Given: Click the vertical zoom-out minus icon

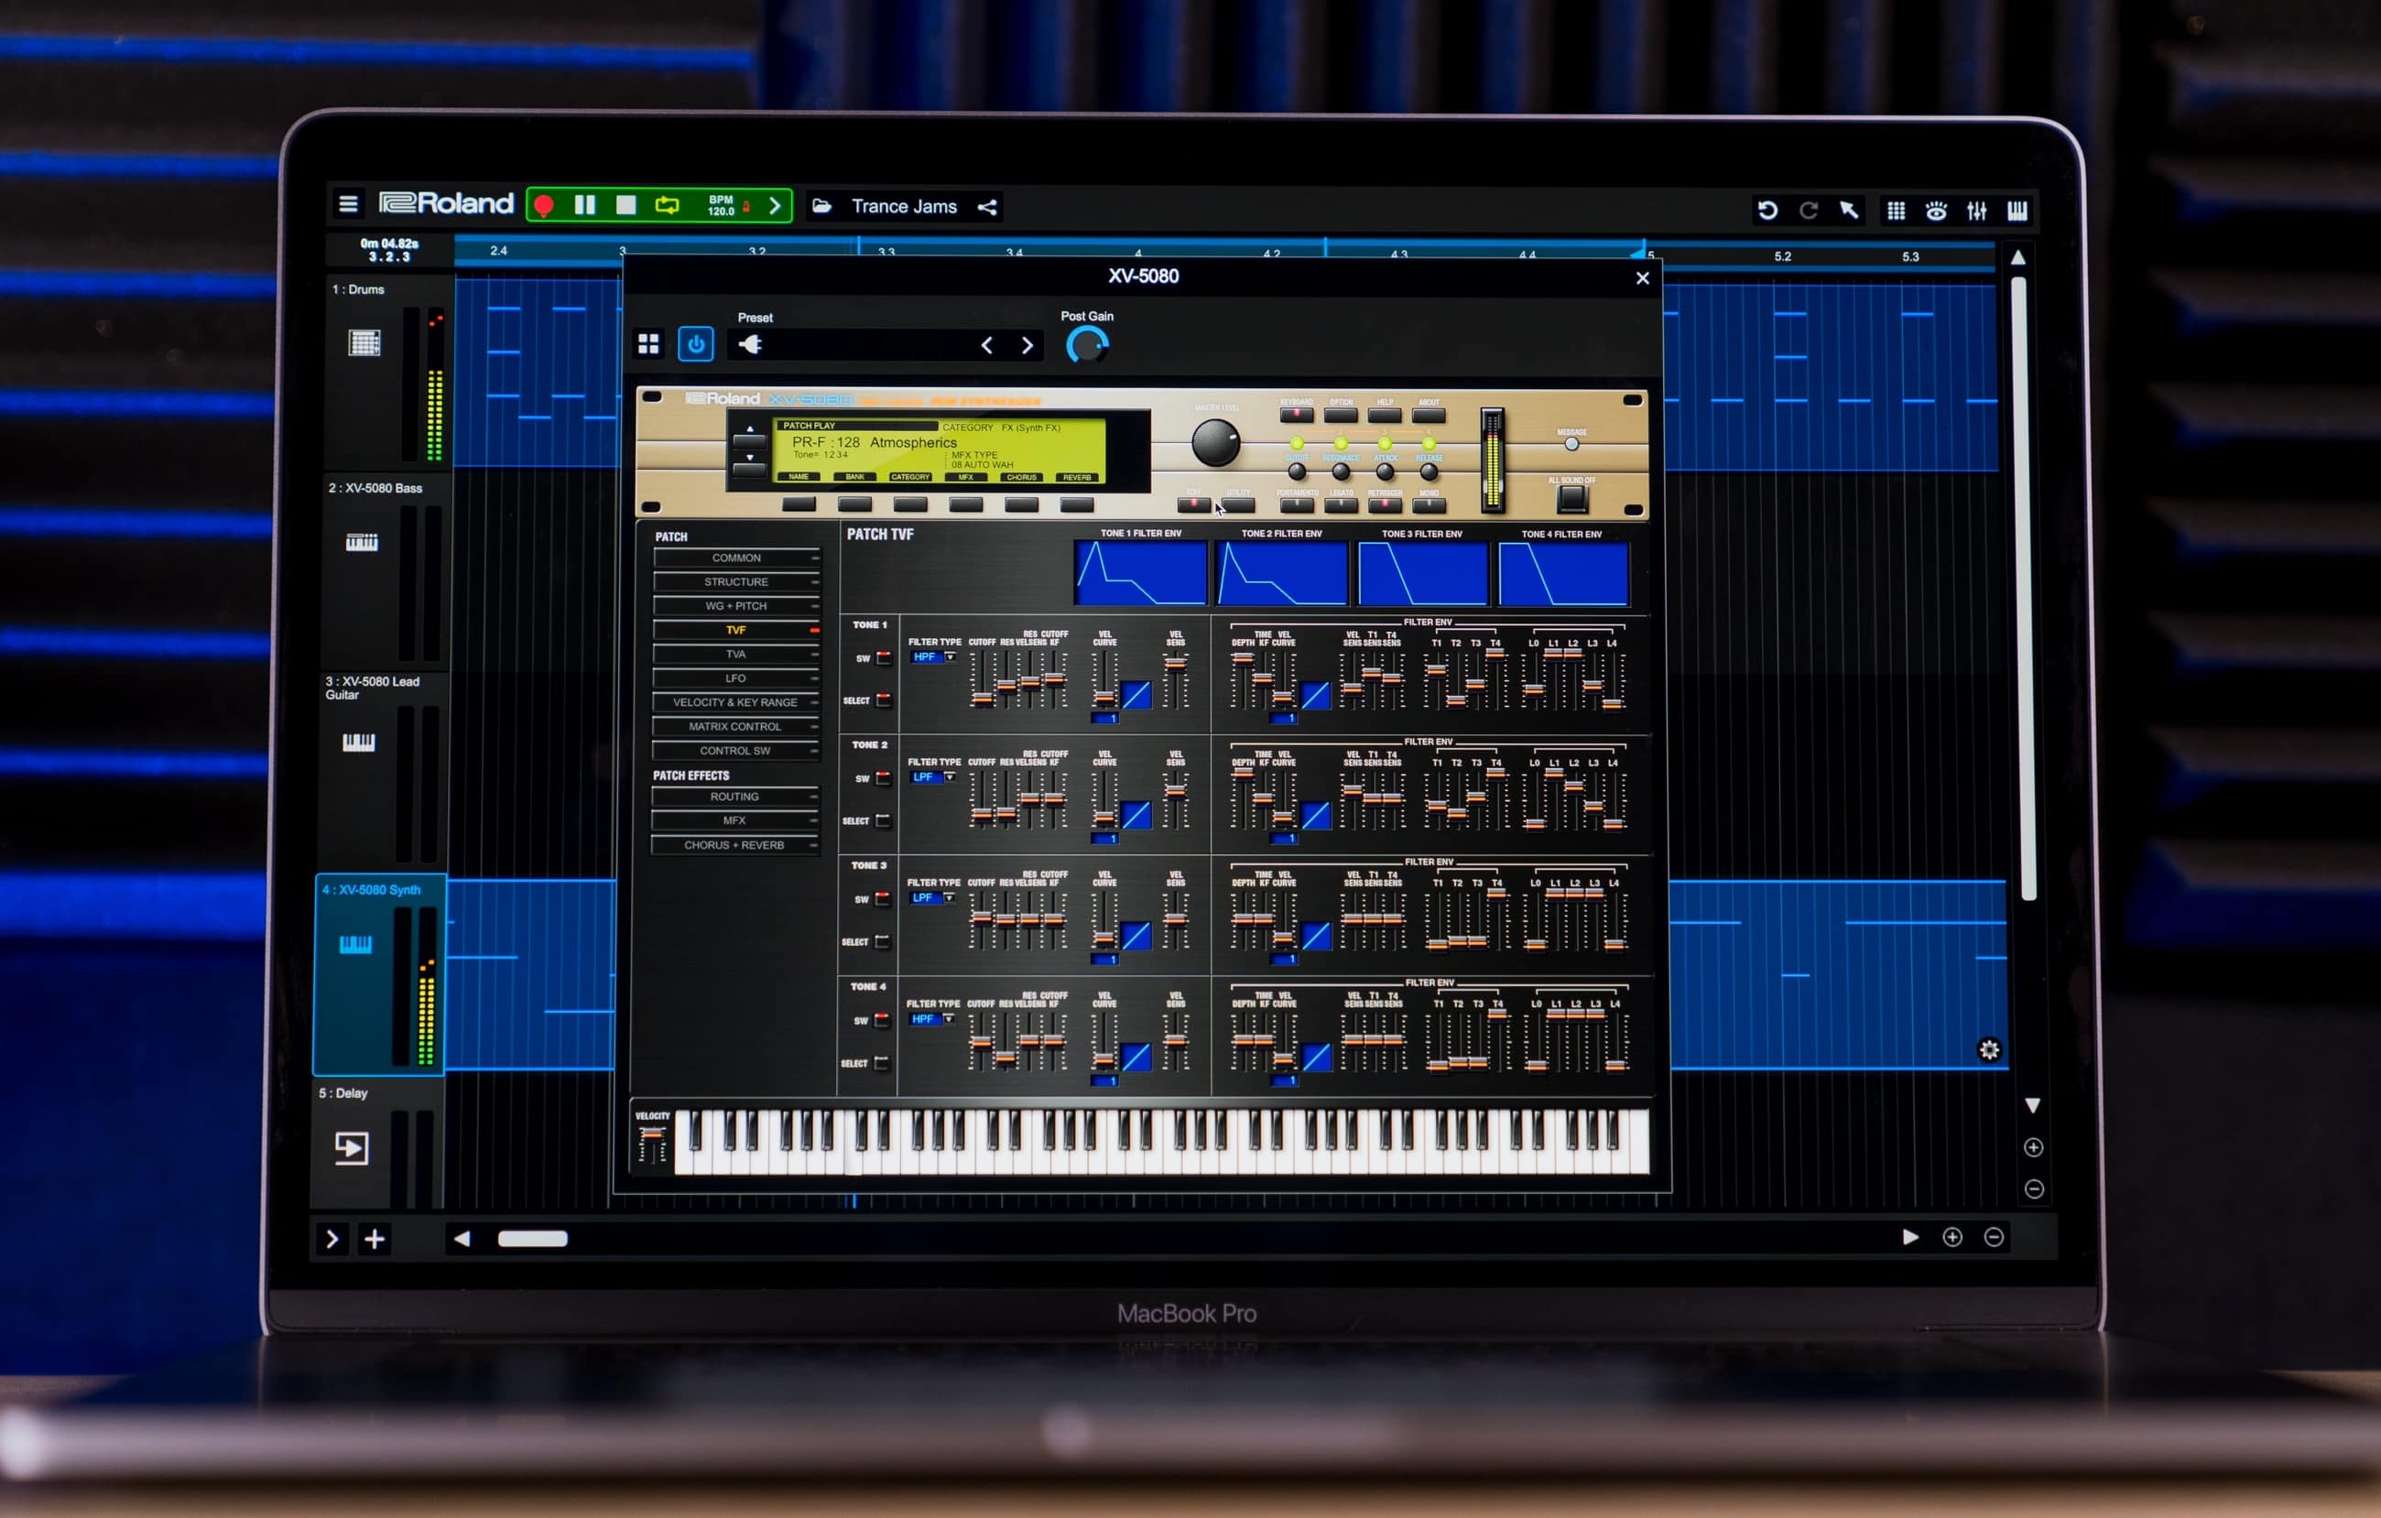Looking at the screenshot, I should coord(2034,1189).
